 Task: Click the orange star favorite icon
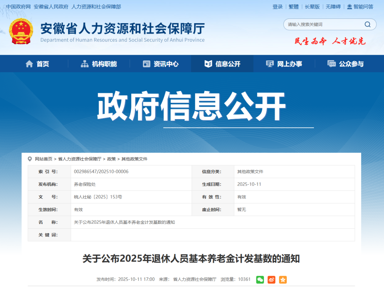[283, 280]
